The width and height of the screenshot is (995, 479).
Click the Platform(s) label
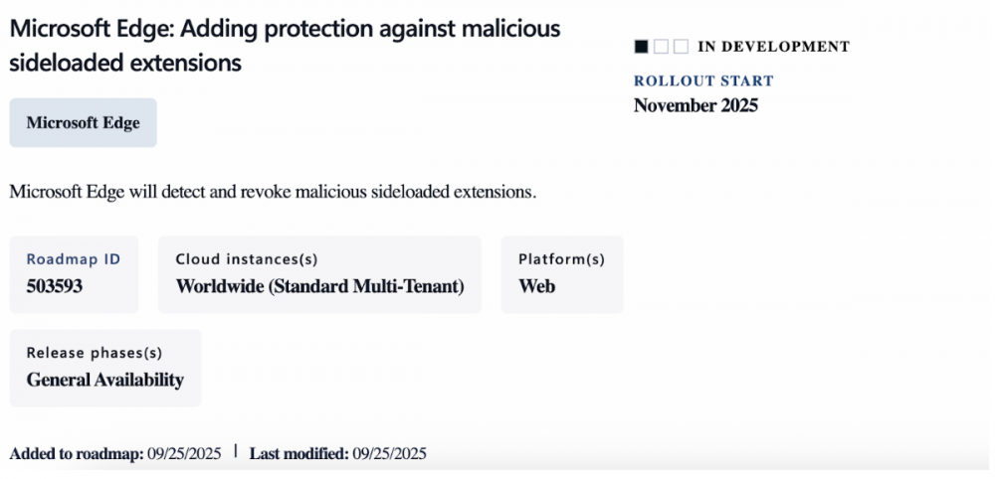click(x=561, y=259)
